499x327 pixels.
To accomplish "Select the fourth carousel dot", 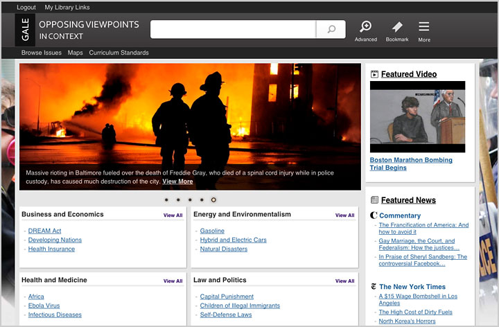I will coord(202,200).
